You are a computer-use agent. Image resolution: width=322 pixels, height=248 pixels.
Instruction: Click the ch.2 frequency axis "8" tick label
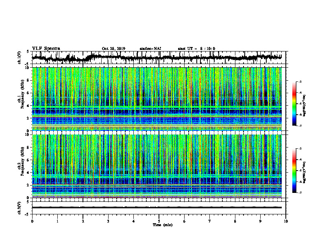pos(28,148)
